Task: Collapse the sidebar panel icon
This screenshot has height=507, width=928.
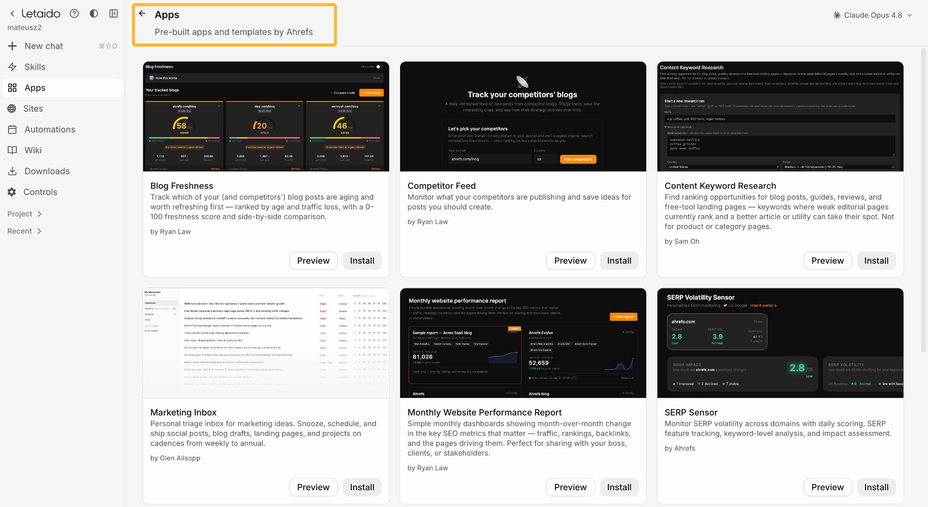Action: tap(114, 14)
